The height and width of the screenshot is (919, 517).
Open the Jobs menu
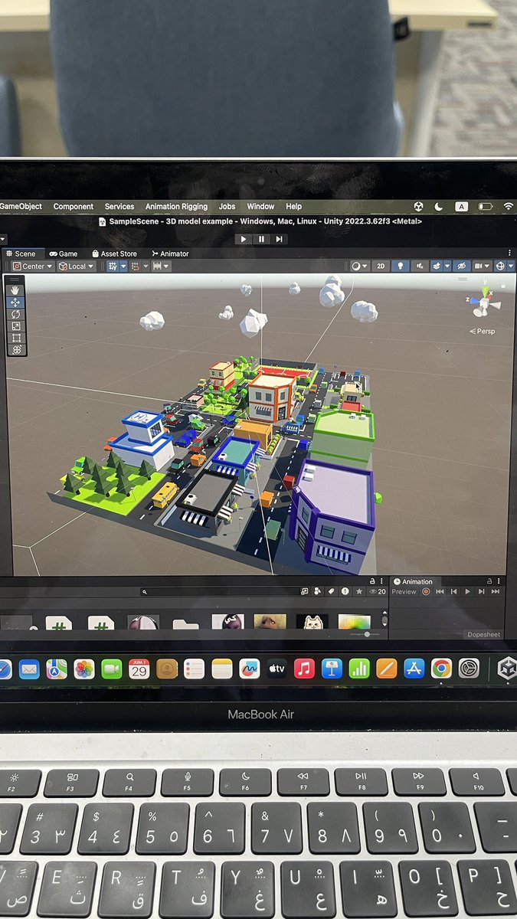(227, 207)
